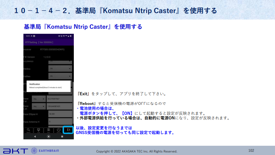
Task: Click the 'Base Ellipse H' label
Action: pos(31,114)
